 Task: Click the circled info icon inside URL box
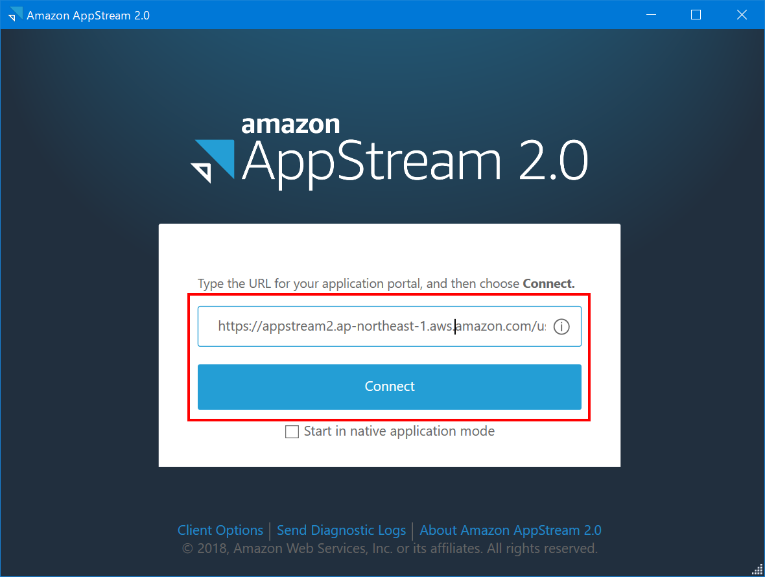pyautogui.click(x=561, y=326)
